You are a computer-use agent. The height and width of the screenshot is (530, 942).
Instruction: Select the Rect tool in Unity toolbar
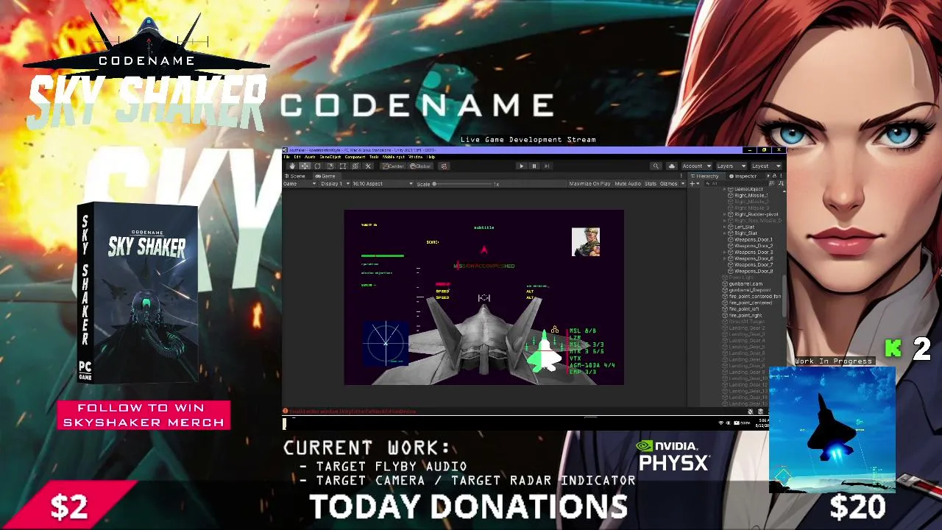(342, 166)
